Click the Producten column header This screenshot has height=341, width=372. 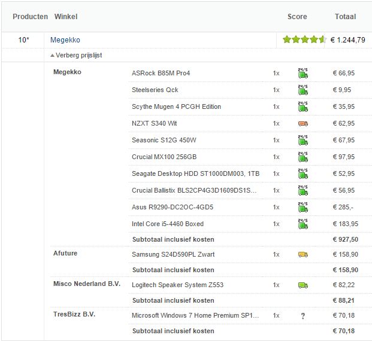tap(31, 17)
